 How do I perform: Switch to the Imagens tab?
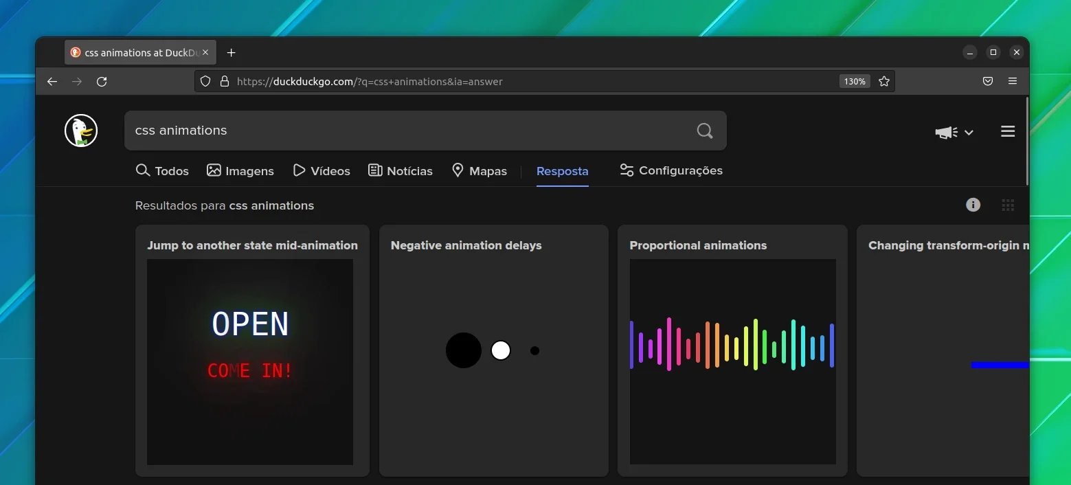click(x=240, y=170)
